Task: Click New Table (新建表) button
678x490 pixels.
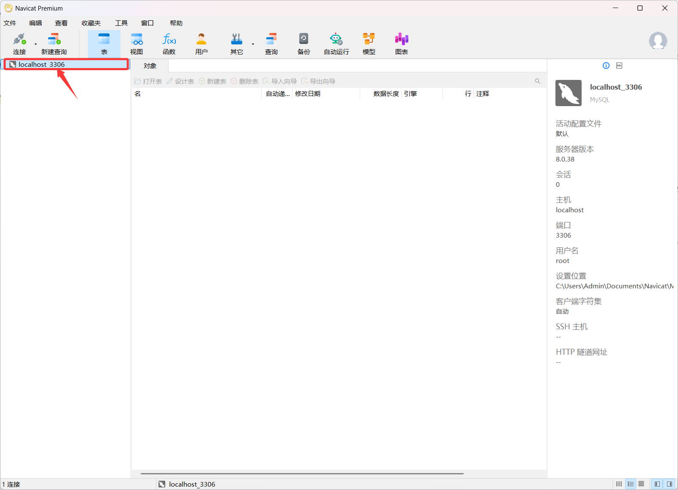Action: (x=213, y=81)
